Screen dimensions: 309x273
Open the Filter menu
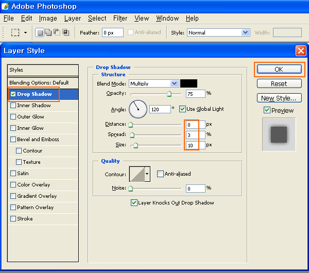pyautogui.click(x=120, y=19)
